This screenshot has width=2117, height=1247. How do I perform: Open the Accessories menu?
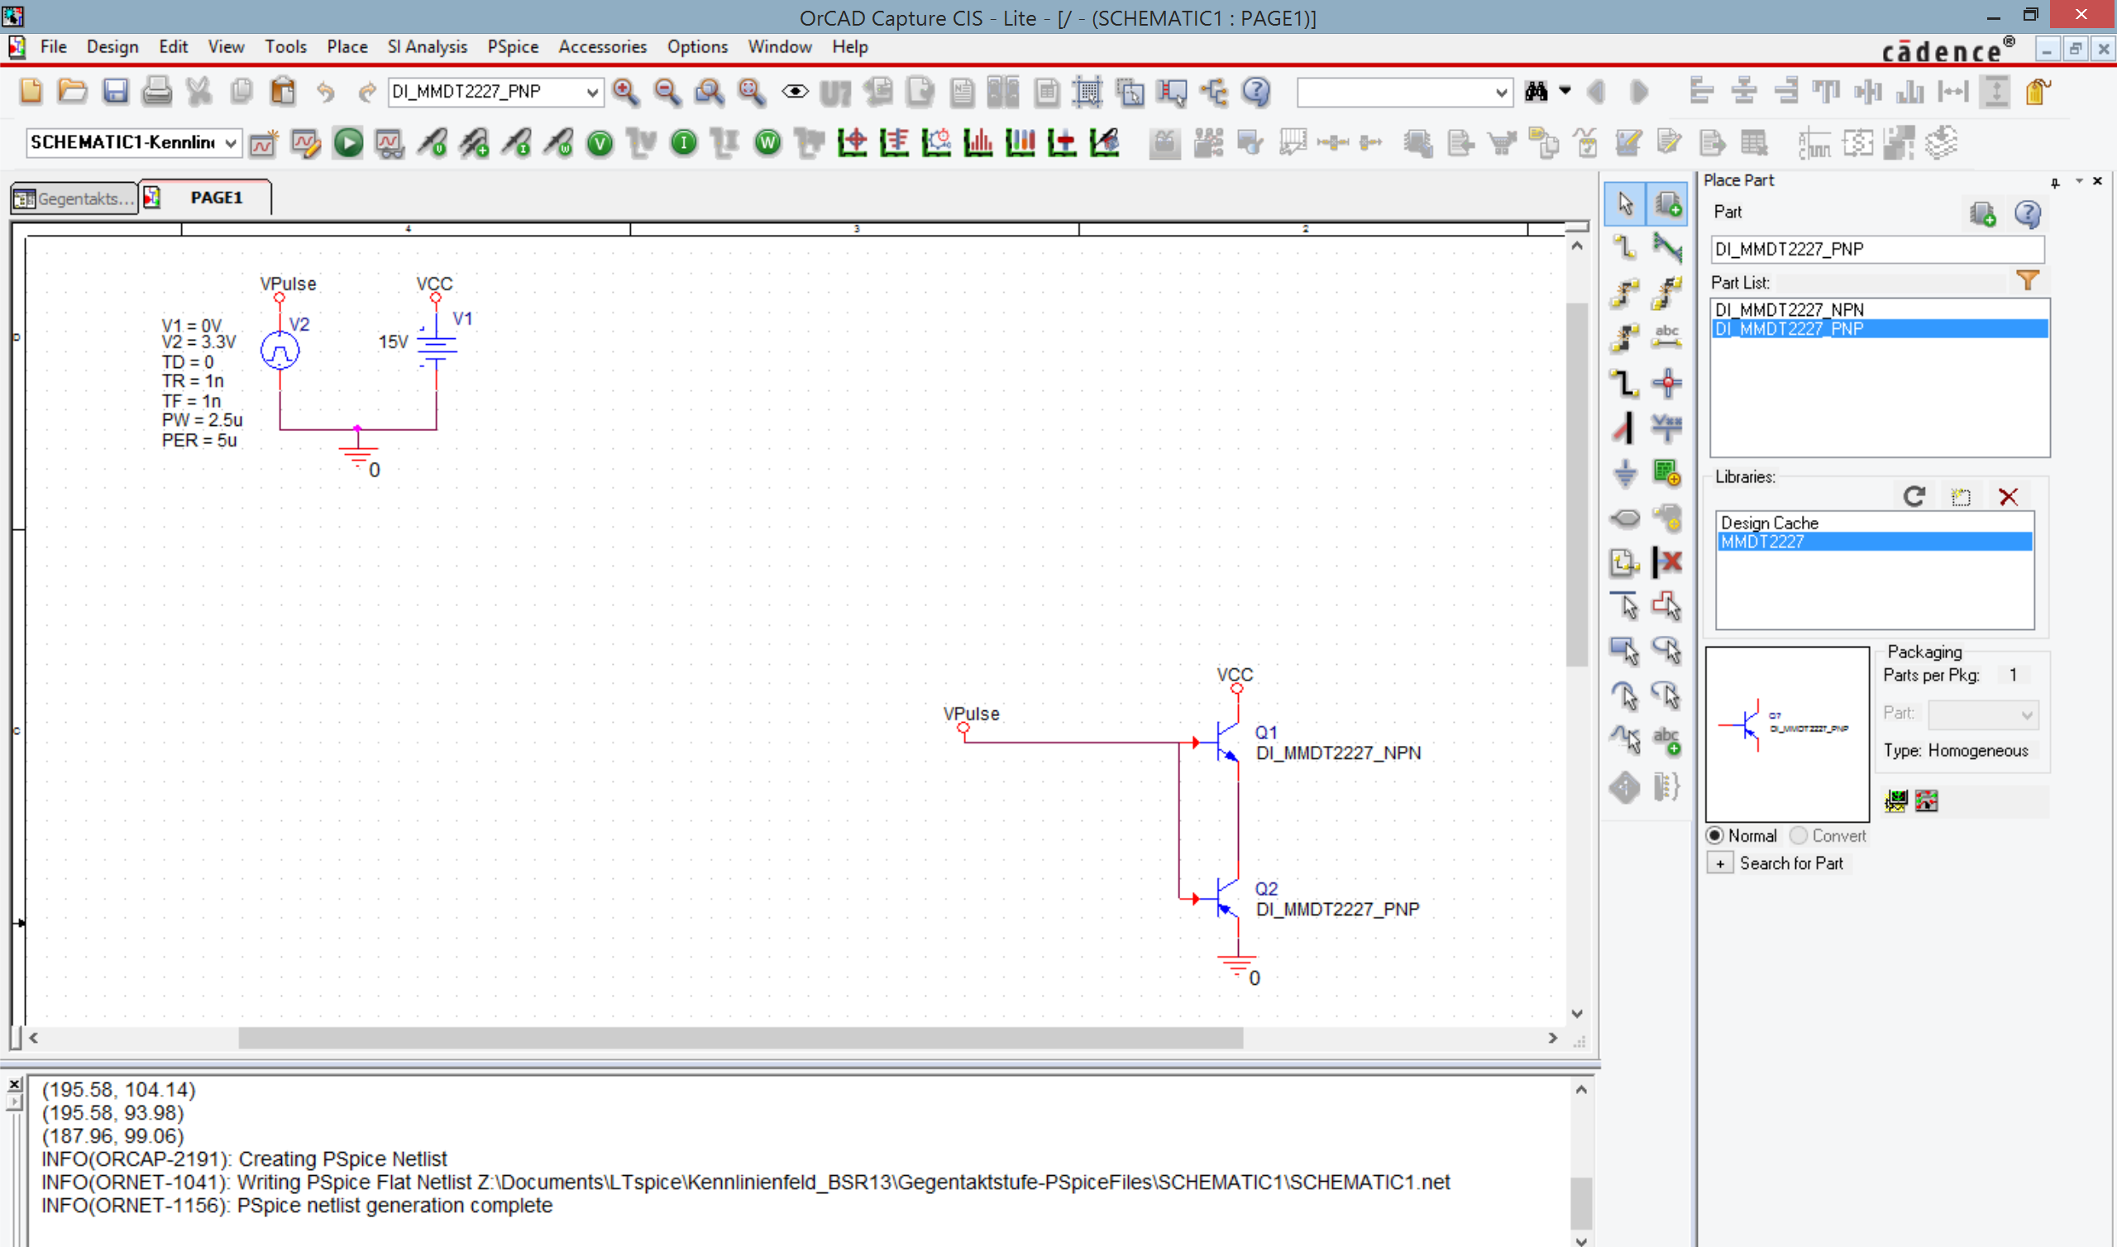click(602, 47)
